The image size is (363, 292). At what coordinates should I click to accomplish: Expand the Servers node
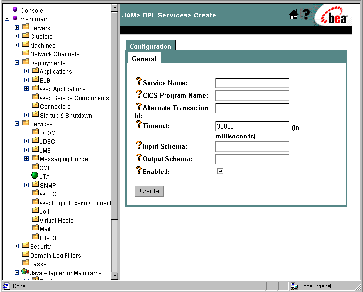(x=16, y=27)
